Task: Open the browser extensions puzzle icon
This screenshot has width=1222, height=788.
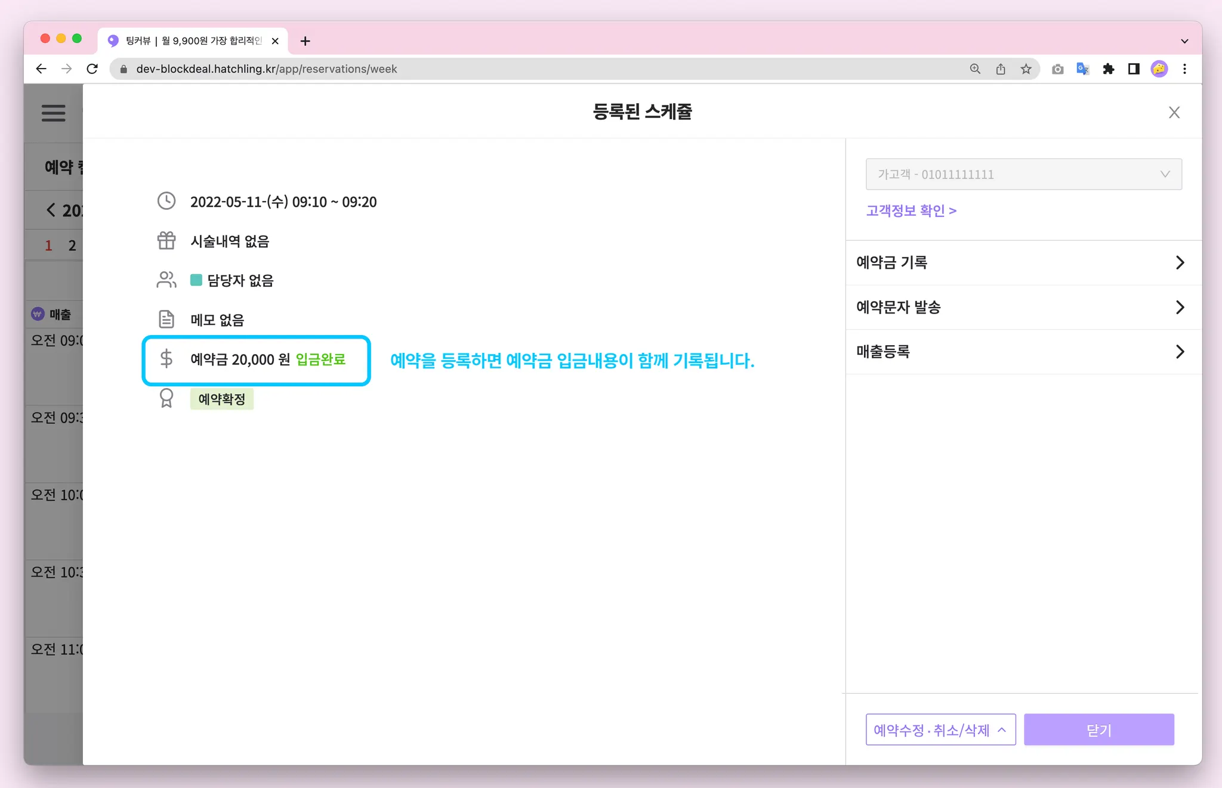Action: [x=1108, y=69]
